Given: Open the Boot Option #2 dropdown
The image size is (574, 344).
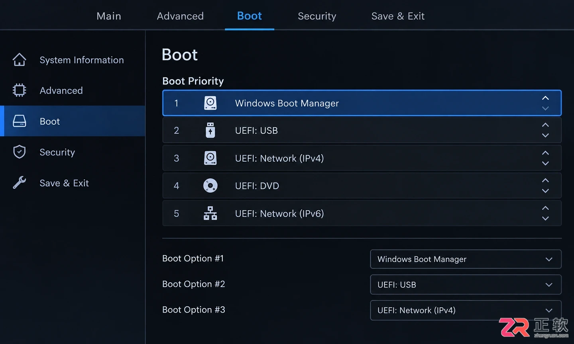Looking at the screenshot, I should tap(466, 285).
